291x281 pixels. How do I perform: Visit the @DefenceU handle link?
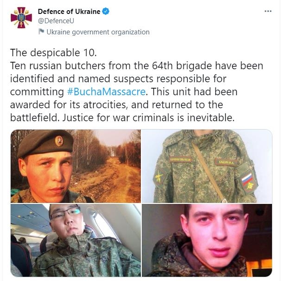(x=56, y=21)
